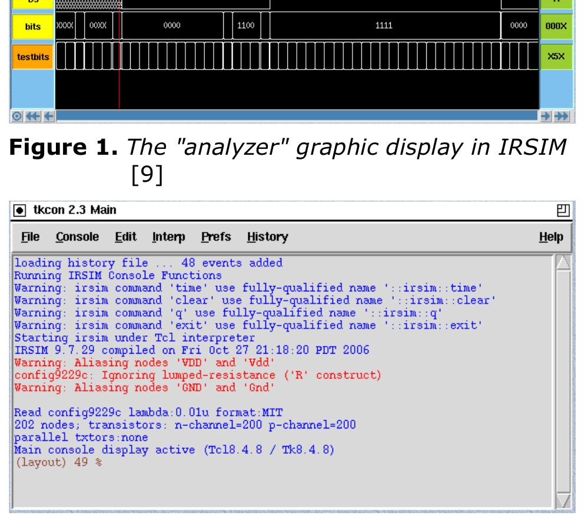
Task: Click the red 'VDD' and 'Vdd' aliasing warning
Action: 144,362
